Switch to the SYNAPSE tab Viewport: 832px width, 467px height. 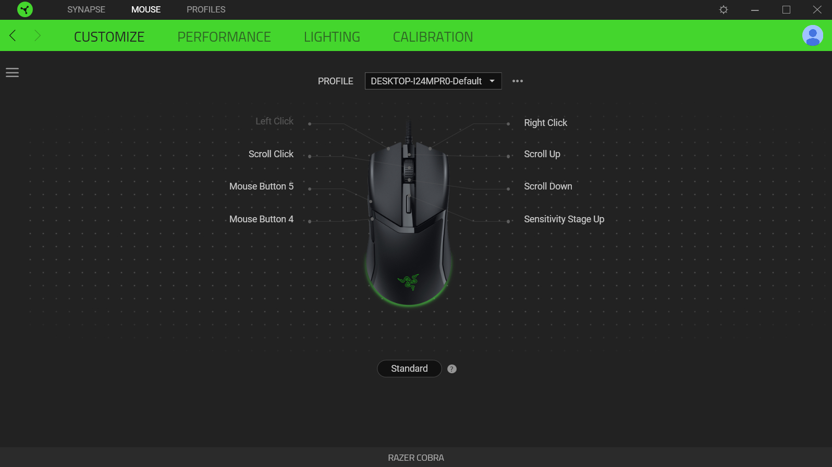[x=86, y=9]
